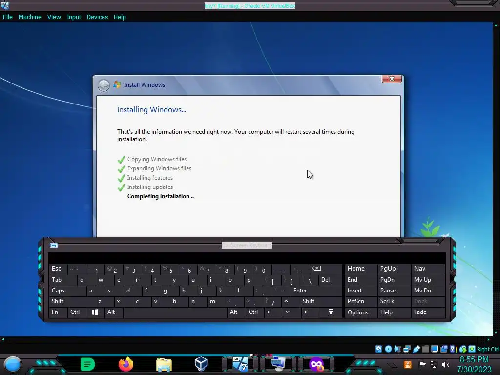Click the keyboard capture green arrow icon
The width and height of the screenshot is (500, 375).
[x=472, y=349]
